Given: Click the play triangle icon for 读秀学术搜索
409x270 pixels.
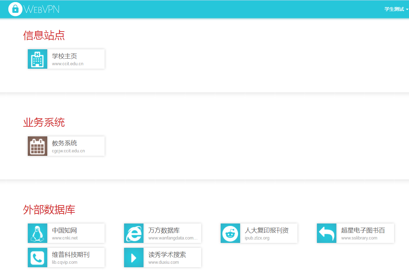Looking at the screenshot, I should point(134,258).
